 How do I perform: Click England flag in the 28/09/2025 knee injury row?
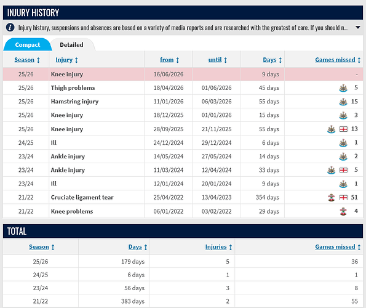point(343,129)
